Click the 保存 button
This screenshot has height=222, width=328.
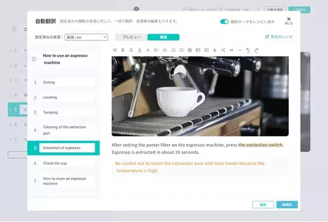click(263, 205)
